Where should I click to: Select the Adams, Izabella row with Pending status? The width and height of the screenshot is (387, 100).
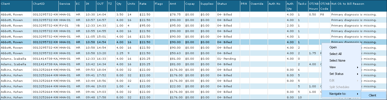[193, 59]
